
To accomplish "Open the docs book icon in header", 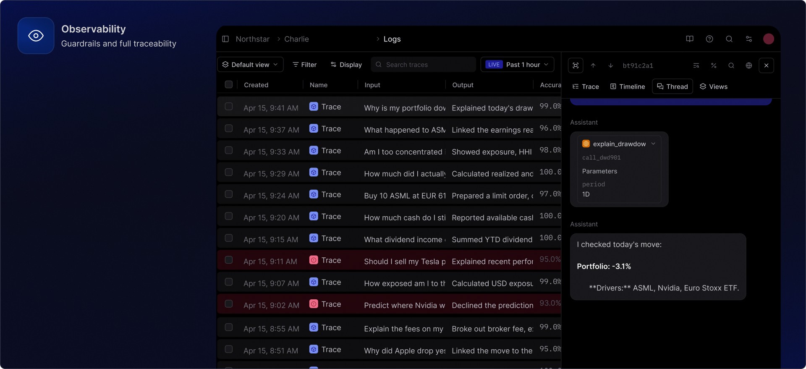I will click(x=690, y=39).
